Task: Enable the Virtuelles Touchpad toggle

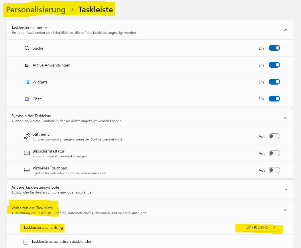Action: coord(274,170)
